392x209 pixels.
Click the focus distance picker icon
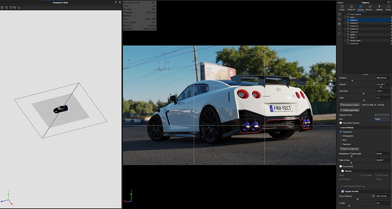[373, 196]
